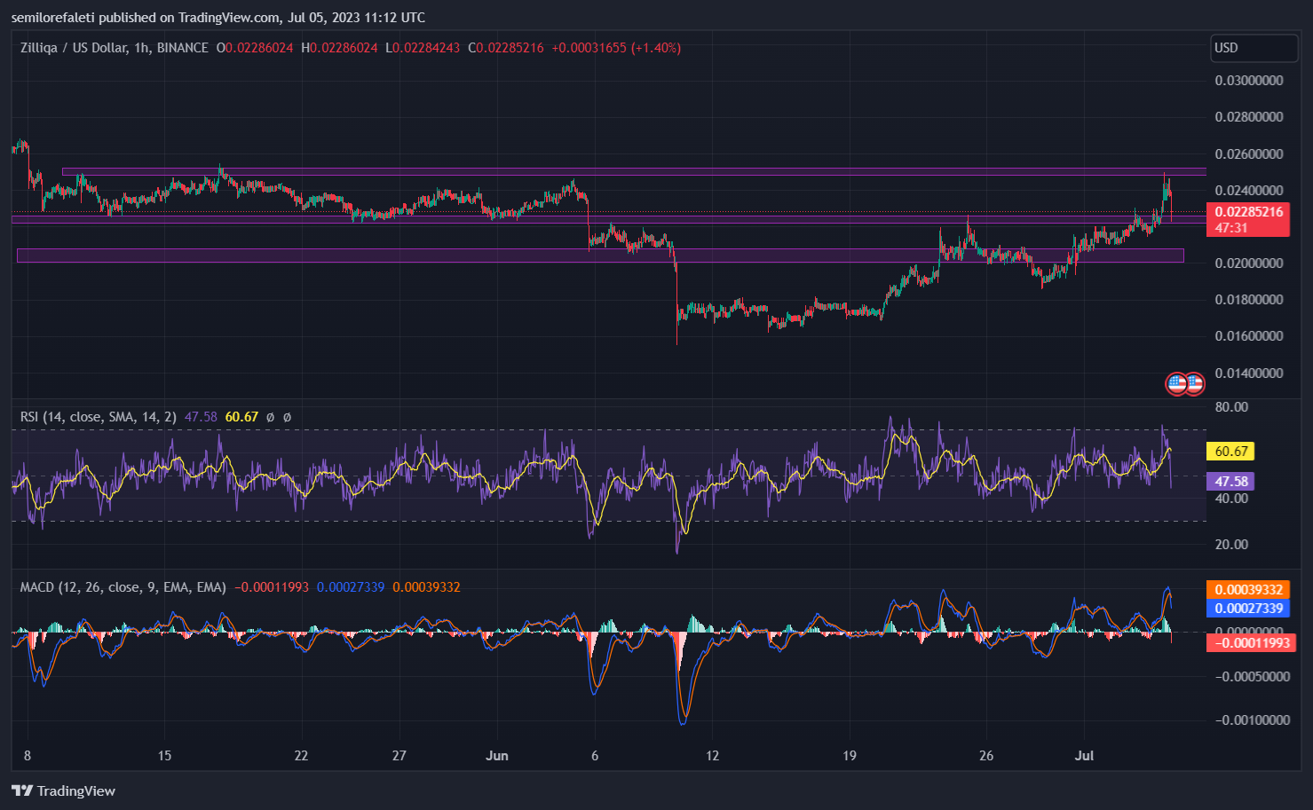Click the open value O0.02286024
This screenshot has height=810, width=1313.
click(x=255, y=48)
